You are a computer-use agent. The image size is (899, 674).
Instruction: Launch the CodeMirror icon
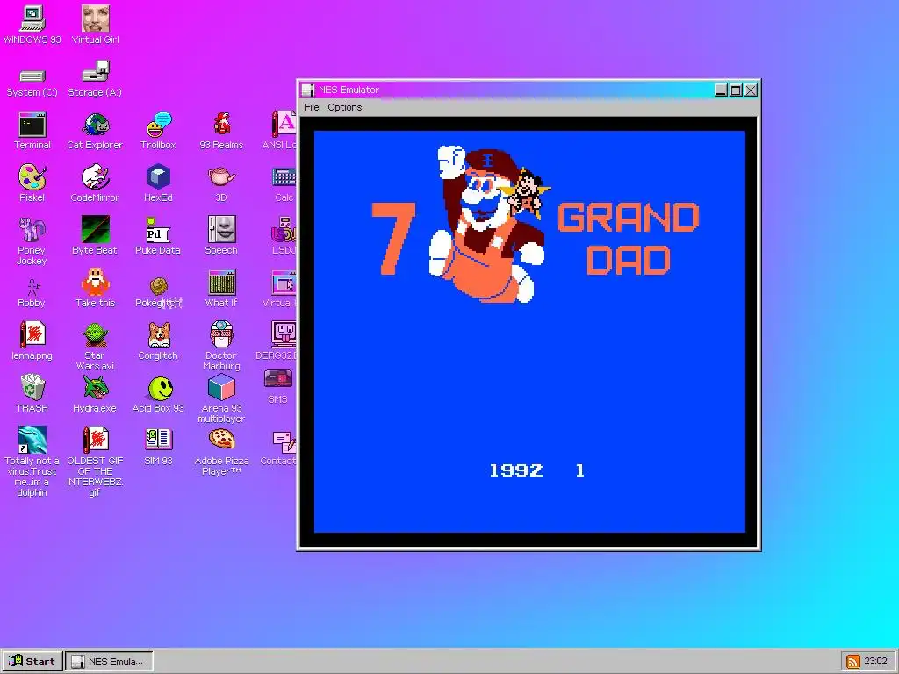pos(95,176)
